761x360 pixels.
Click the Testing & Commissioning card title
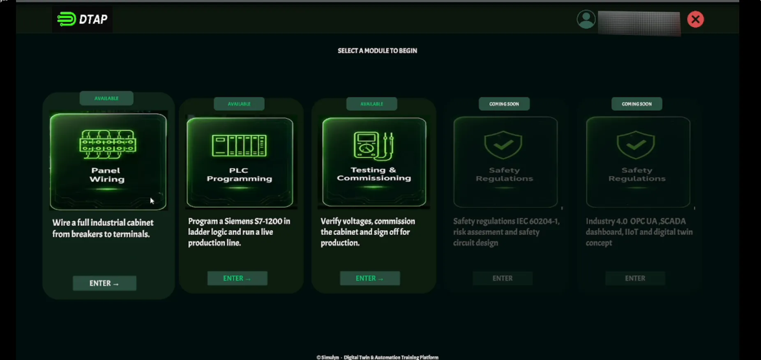point(374,174)
